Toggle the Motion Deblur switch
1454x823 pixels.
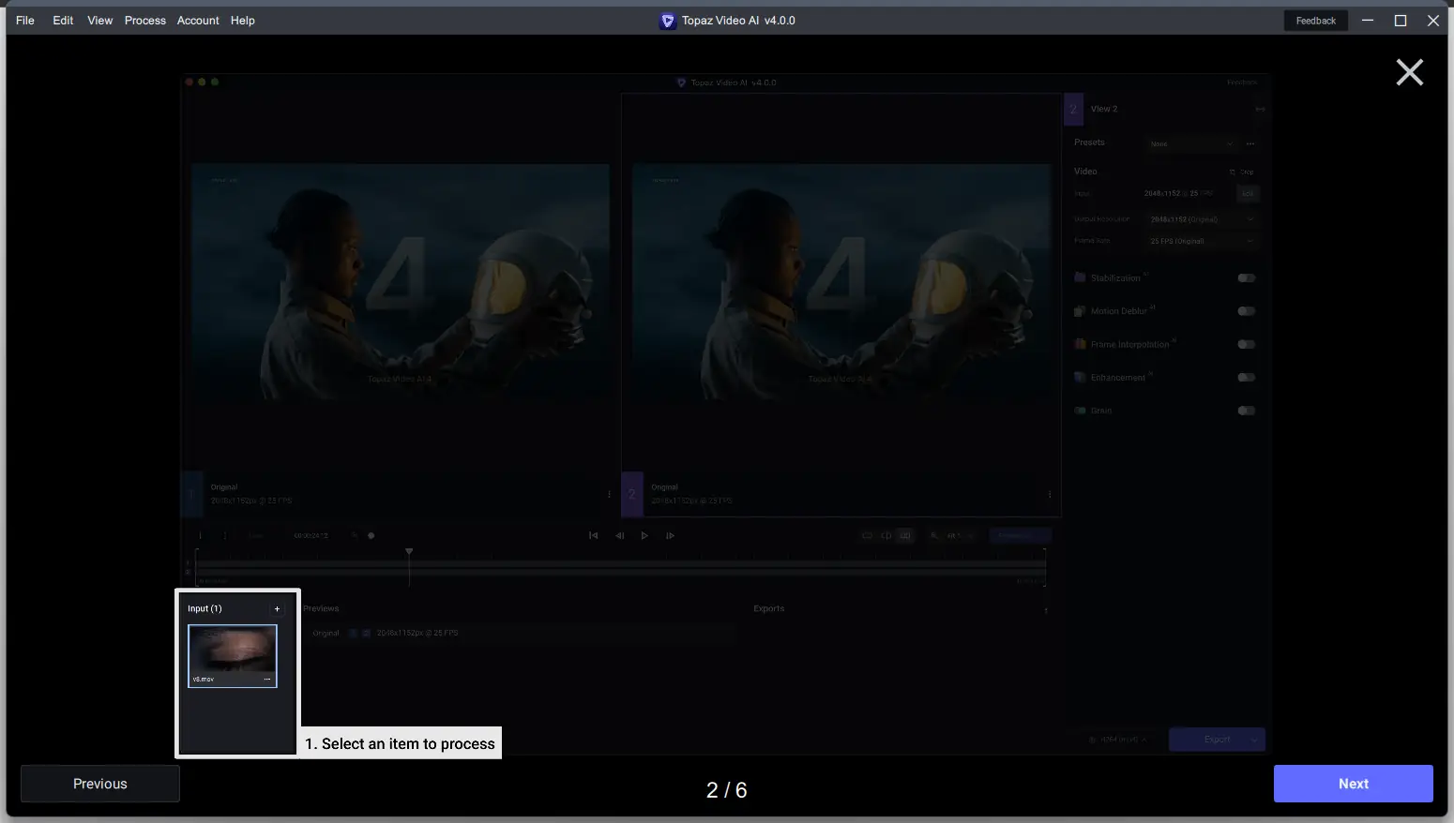coord(1247,311)
